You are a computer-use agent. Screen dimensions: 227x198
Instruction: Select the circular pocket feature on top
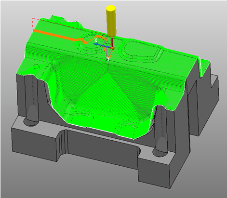(93, 44)
